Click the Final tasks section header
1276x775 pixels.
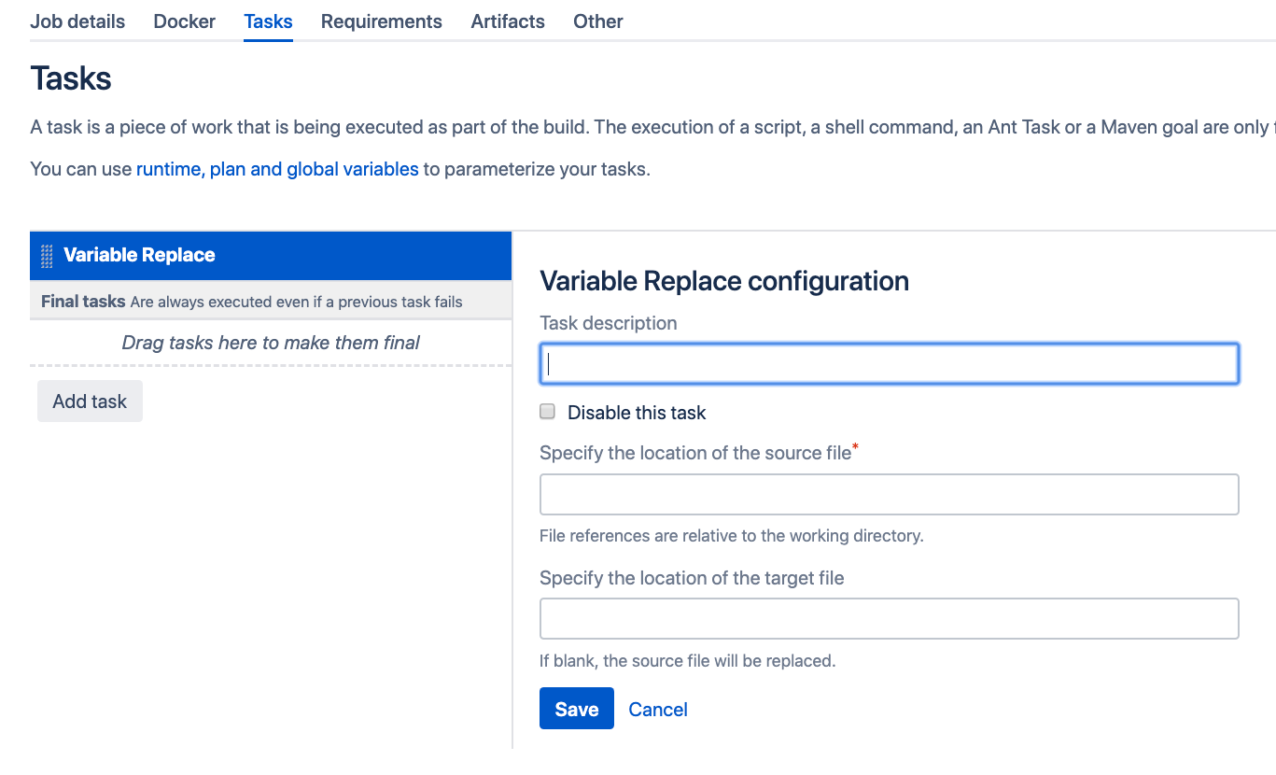tap(271, 301)
